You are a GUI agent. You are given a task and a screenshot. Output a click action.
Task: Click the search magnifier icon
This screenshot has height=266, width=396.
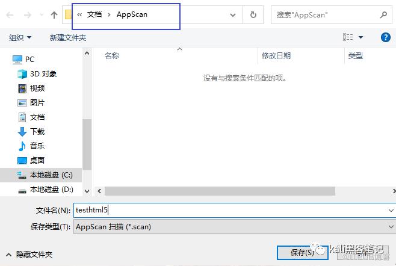click(x=383, y=15)
